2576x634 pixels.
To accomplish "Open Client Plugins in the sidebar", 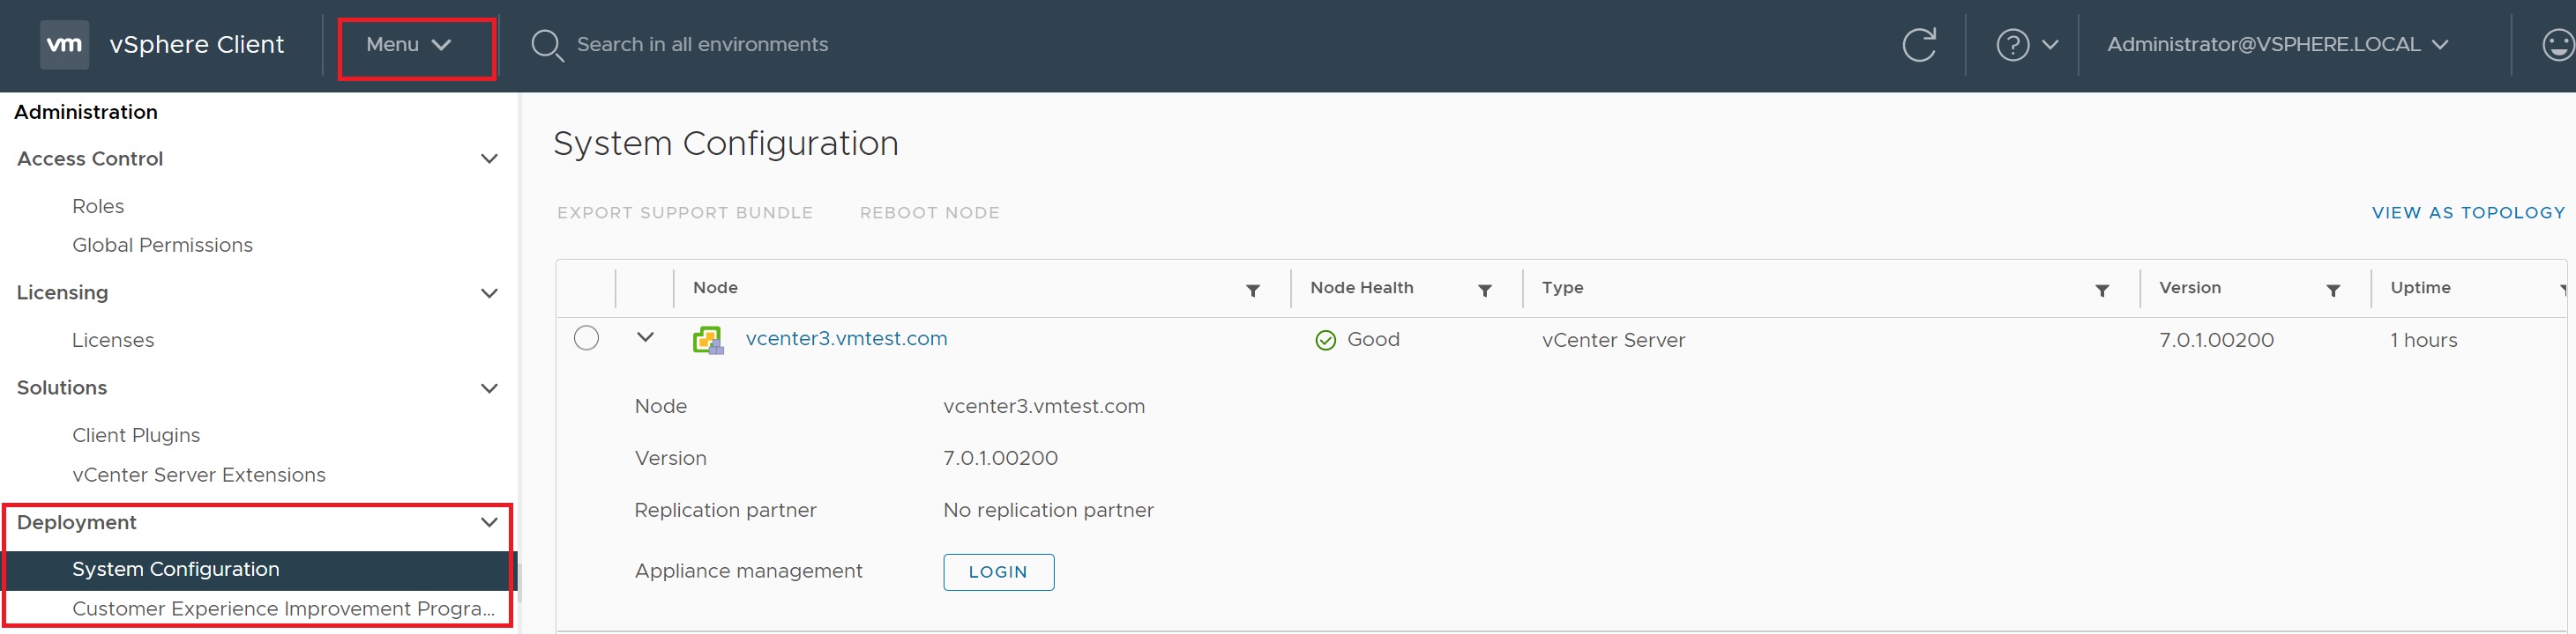I will click(136, 435).
